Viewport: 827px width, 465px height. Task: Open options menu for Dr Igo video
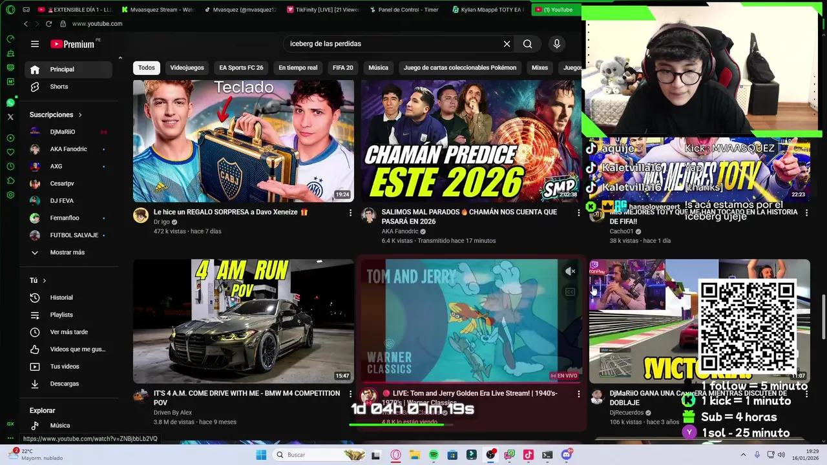[x=351, y=212]
